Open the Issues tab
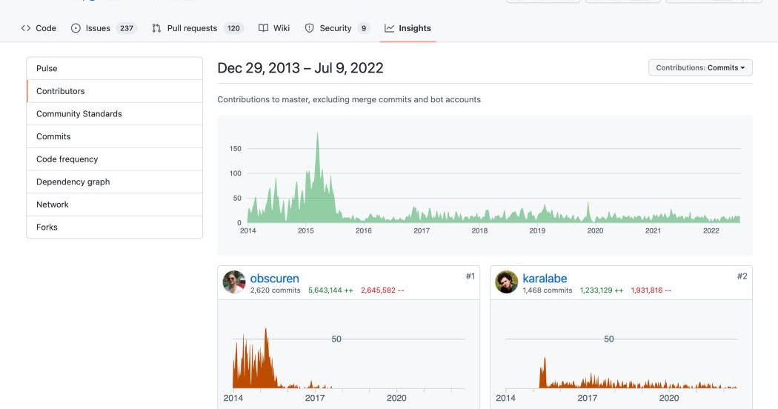Image resolution: width=778 pixels, height=409 pixels. tap(103, 28)
